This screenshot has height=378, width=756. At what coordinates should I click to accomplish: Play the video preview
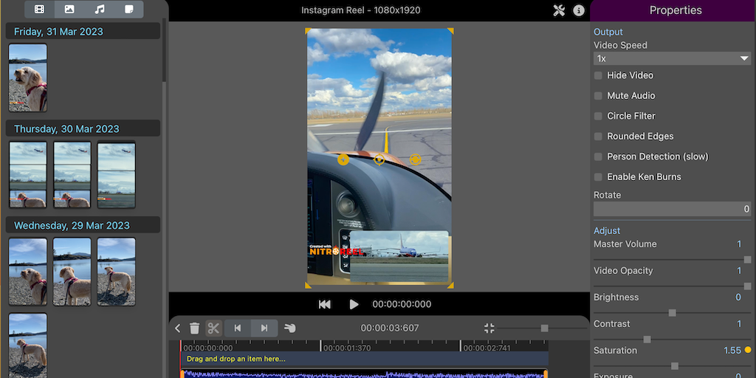[x=354, y=304]
